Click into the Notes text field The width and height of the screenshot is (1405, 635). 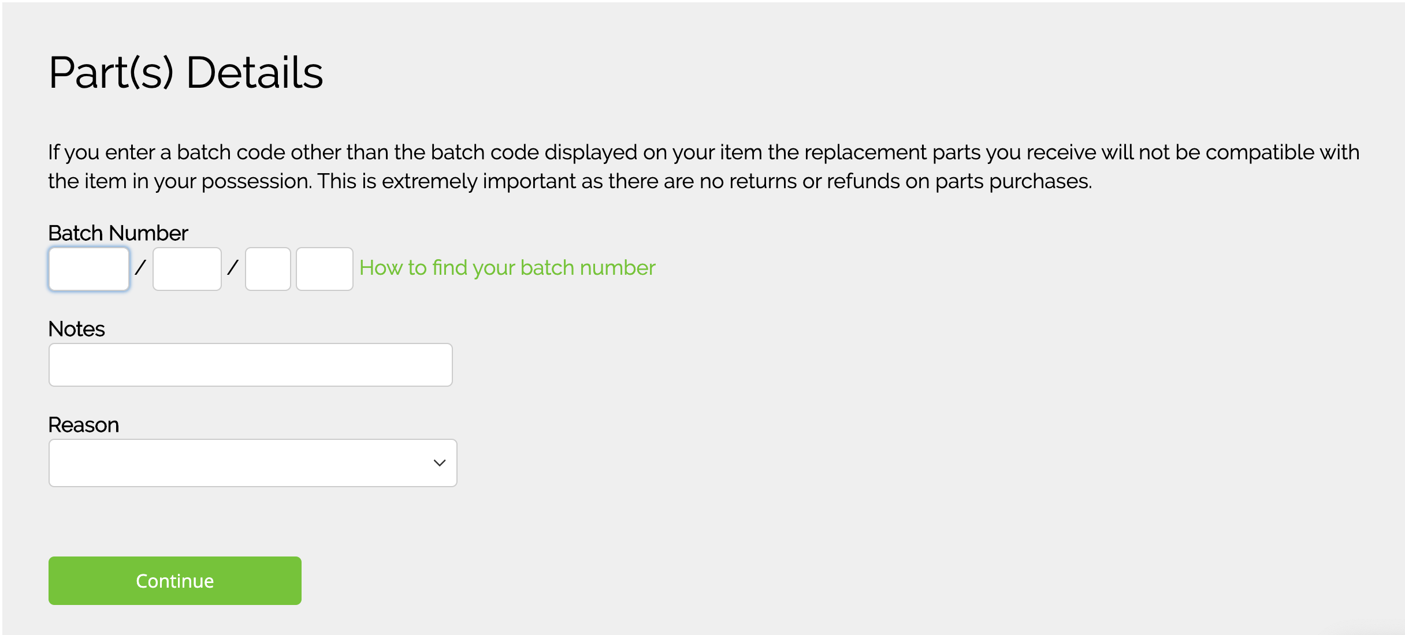tap(251, 365)
